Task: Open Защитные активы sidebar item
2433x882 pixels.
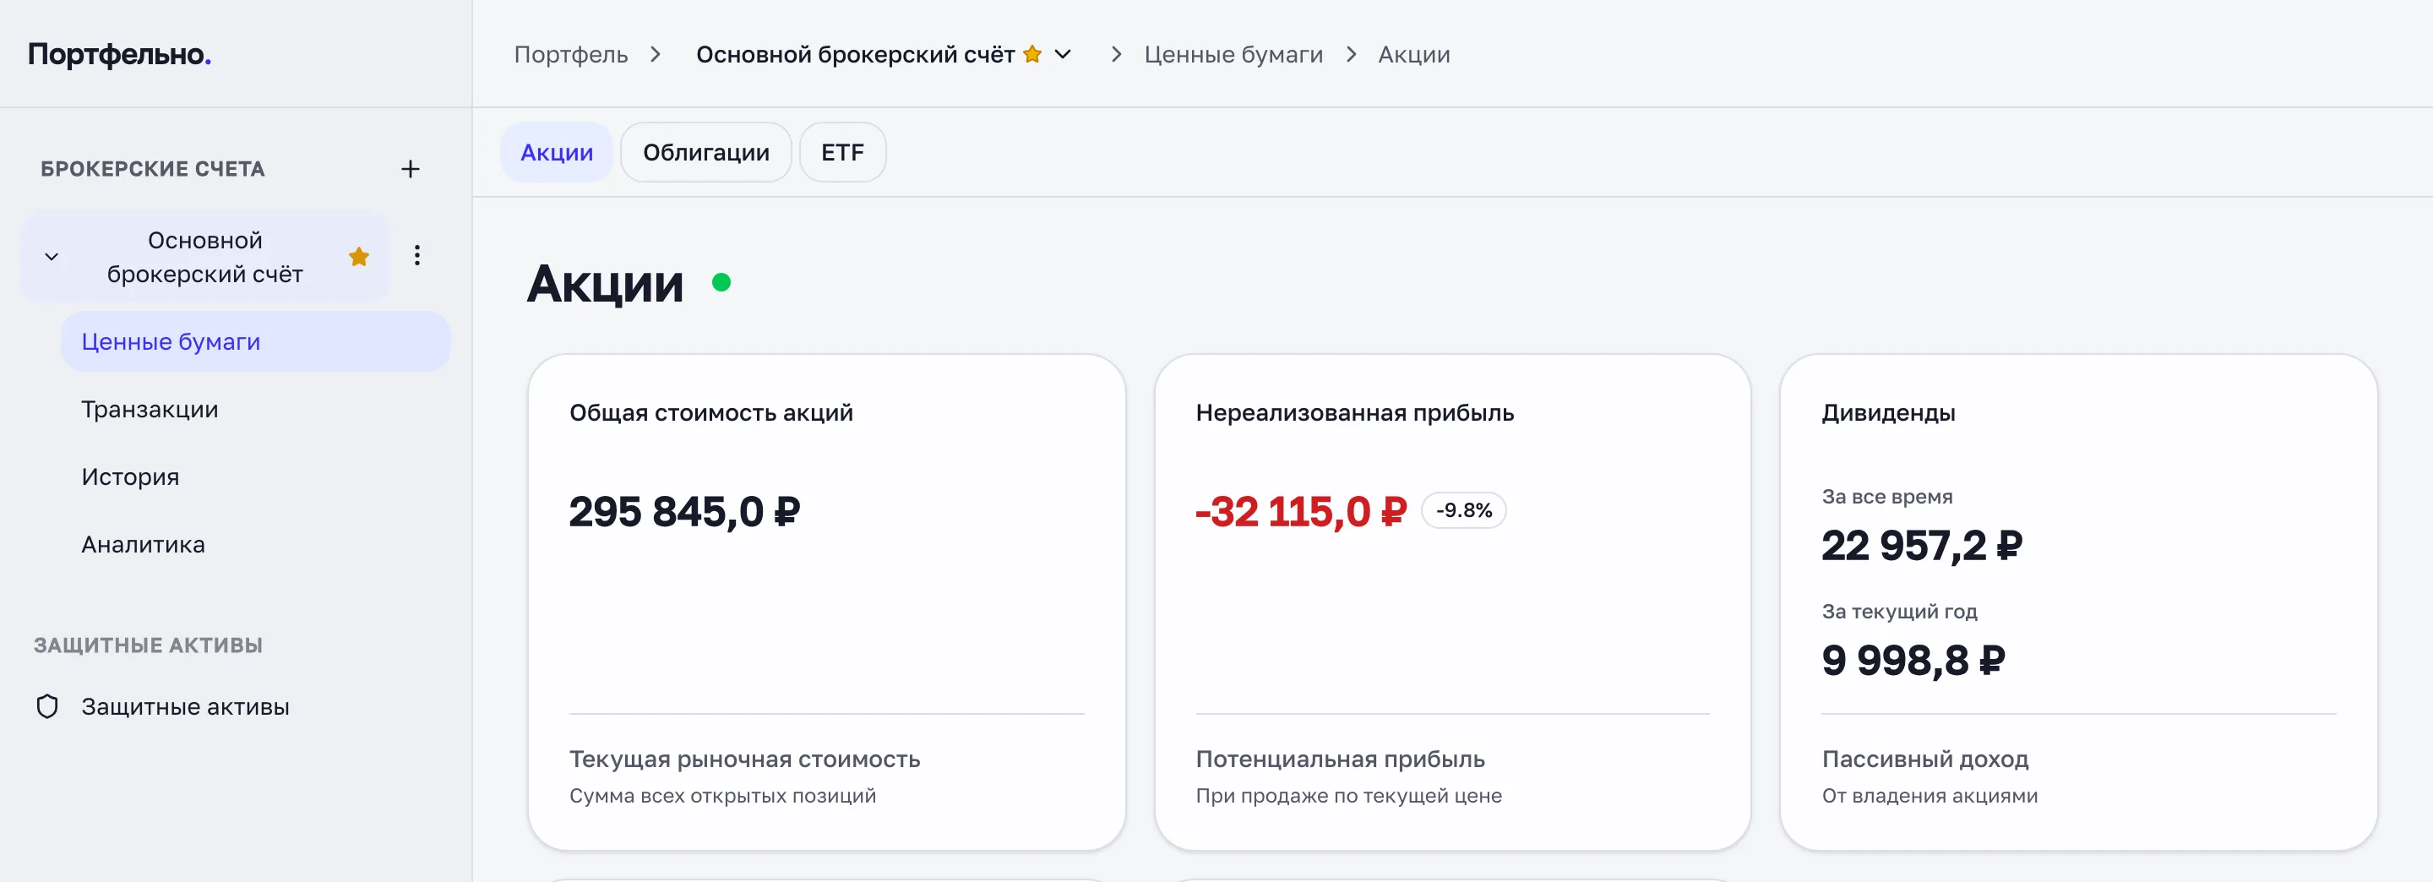Action: 185,706
